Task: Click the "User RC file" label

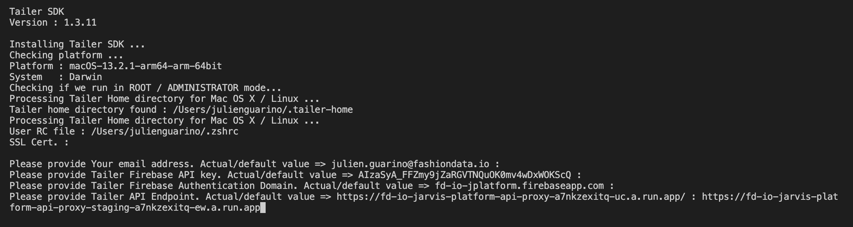Action: click(x=42, y=131)
